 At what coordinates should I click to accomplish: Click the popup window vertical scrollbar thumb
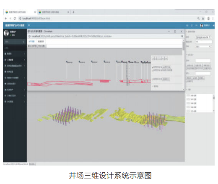click(x=183, y=46)
